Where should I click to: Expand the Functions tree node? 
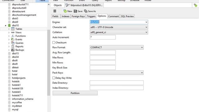[x=9, y=36]
